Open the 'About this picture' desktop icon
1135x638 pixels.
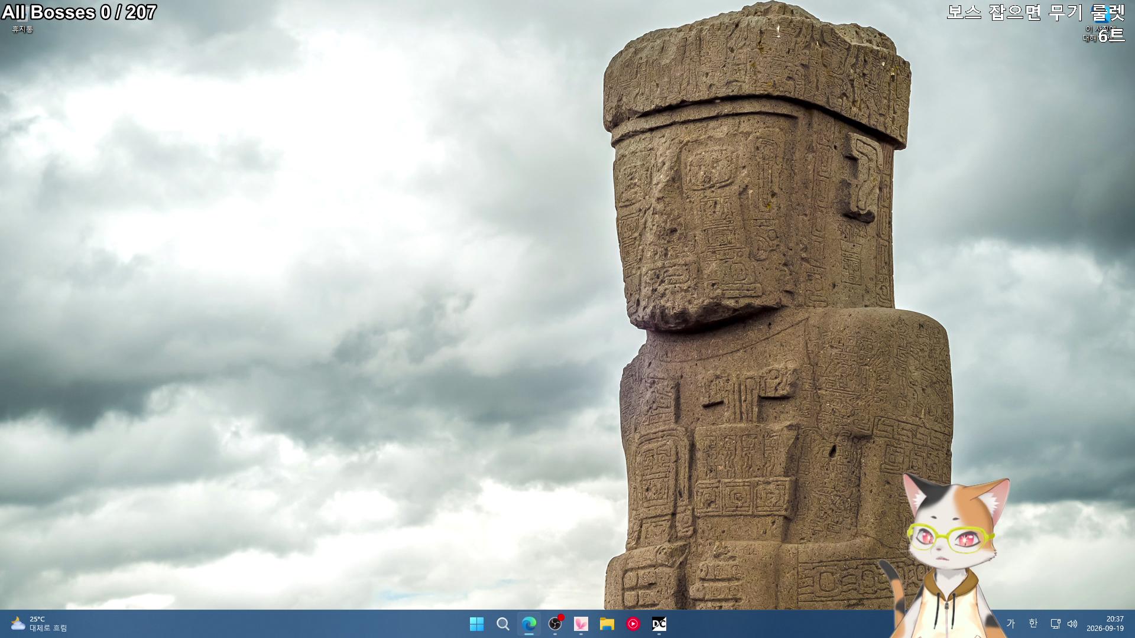1100,24
